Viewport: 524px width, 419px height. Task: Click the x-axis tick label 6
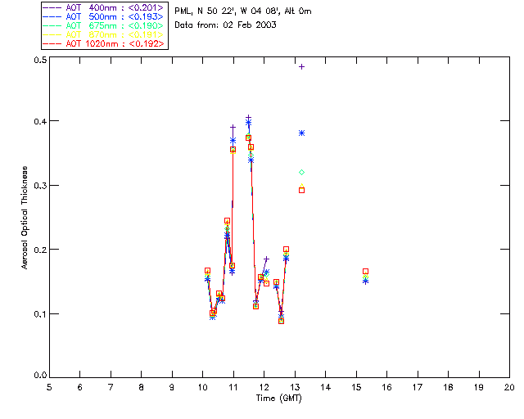[80, 387]
